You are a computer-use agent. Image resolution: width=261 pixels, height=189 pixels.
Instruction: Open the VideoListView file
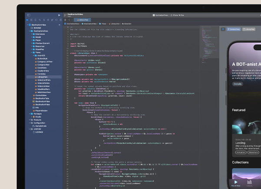click(42, 86)
